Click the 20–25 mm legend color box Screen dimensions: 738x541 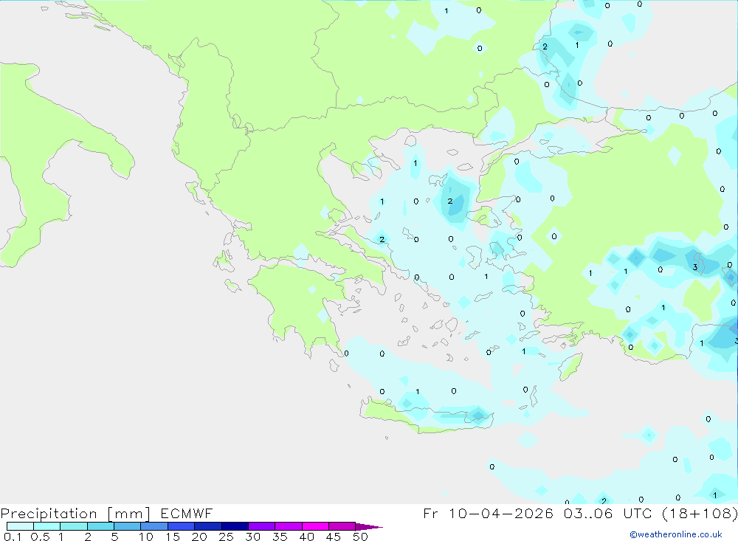208,526
